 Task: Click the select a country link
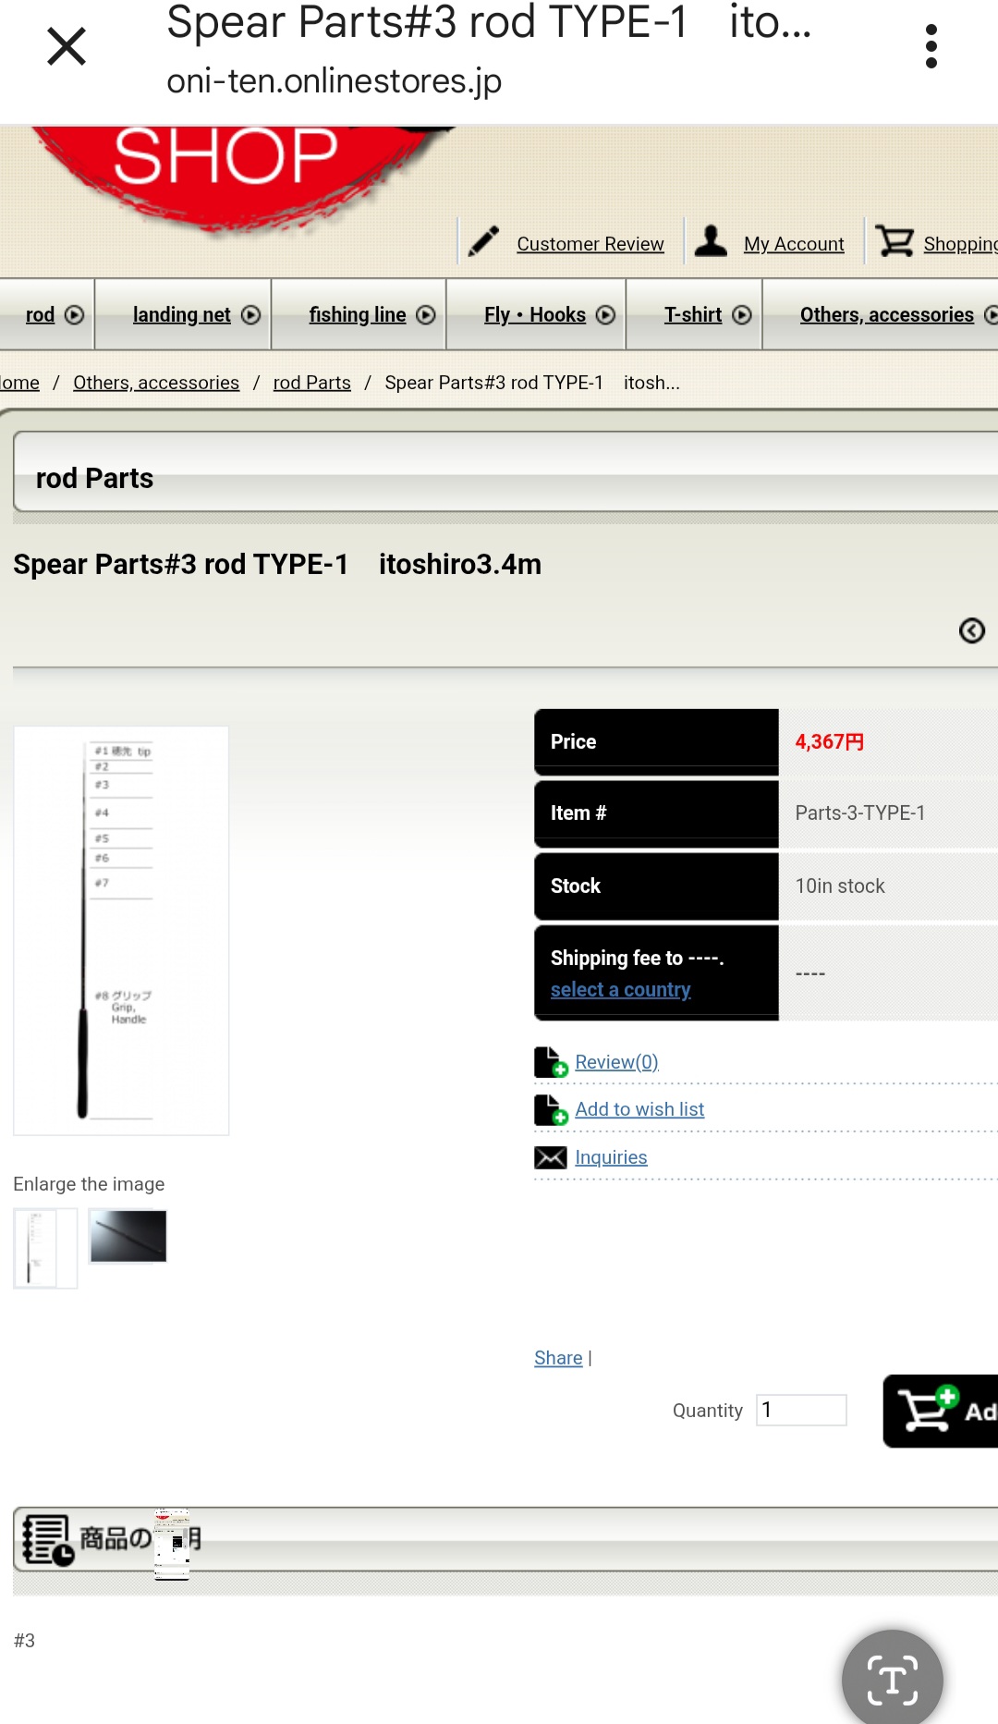620,989
